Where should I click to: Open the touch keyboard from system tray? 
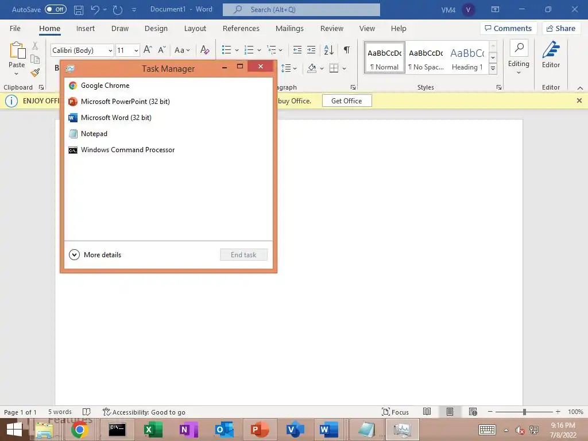487,430
